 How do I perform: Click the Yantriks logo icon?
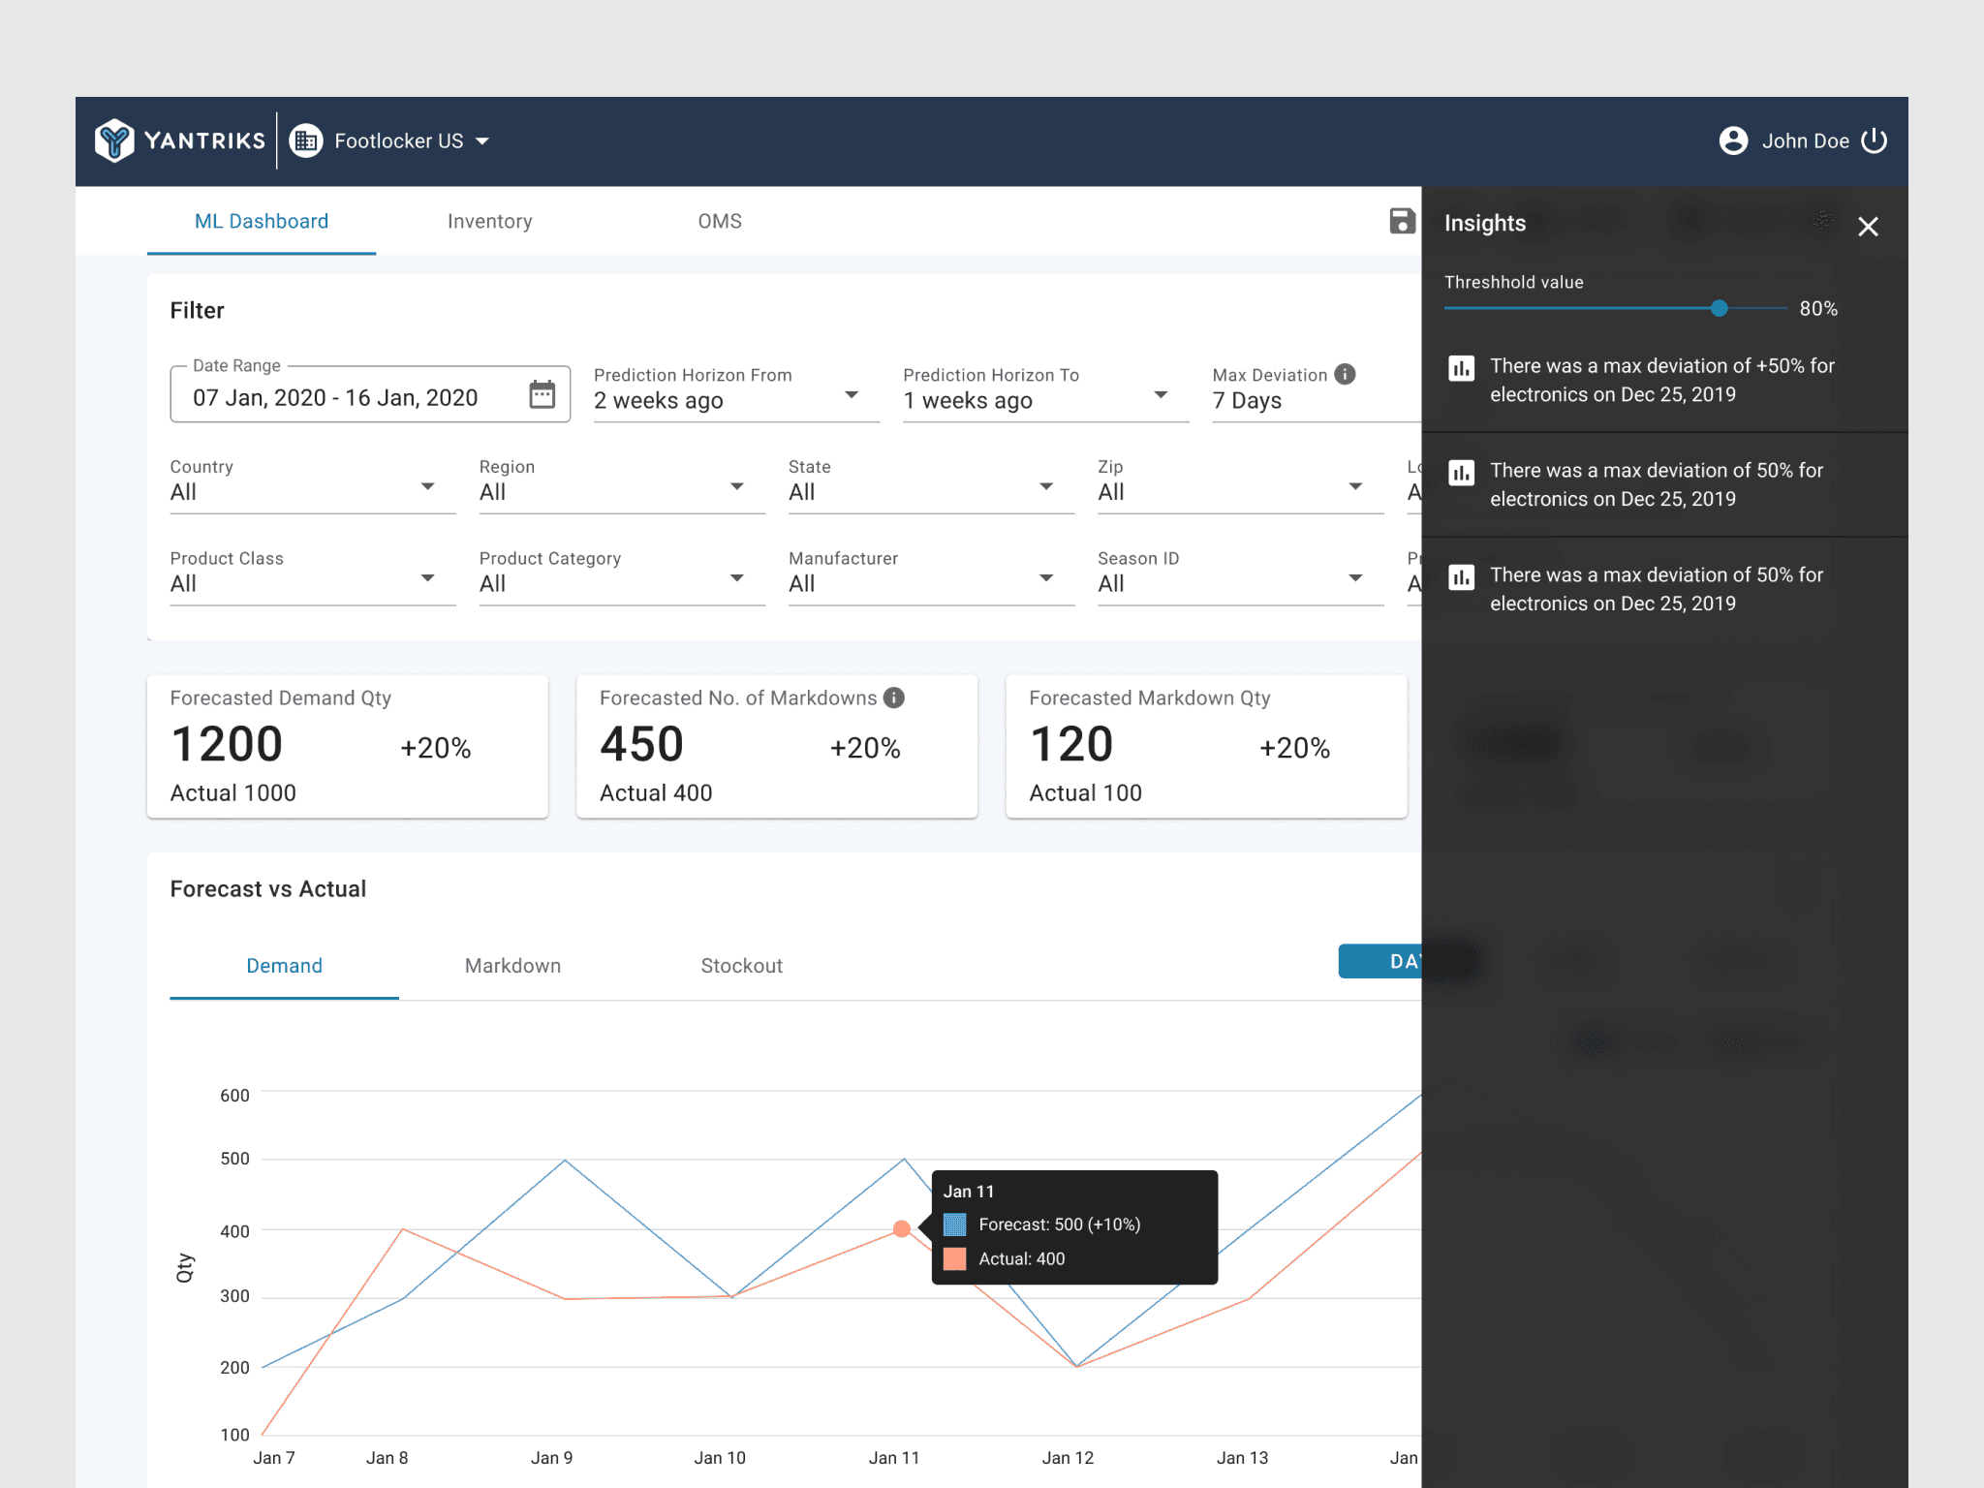[114, 140]
